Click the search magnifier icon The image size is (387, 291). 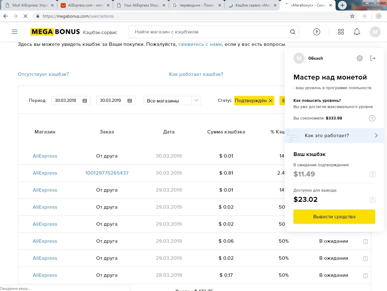(x=292, y=32)
